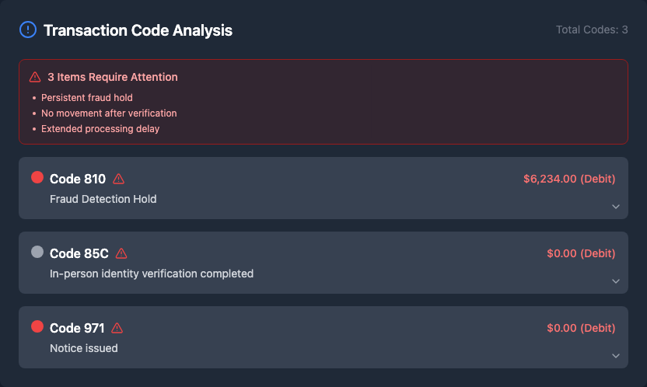Click the "Extended processing delay" attention item
Viewport: 647px width, 387px height.
pyautogui.click(x=100, y=129)
